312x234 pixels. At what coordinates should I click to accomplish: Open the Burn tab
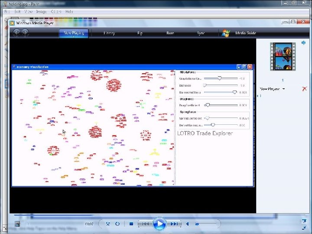(170, 33)
